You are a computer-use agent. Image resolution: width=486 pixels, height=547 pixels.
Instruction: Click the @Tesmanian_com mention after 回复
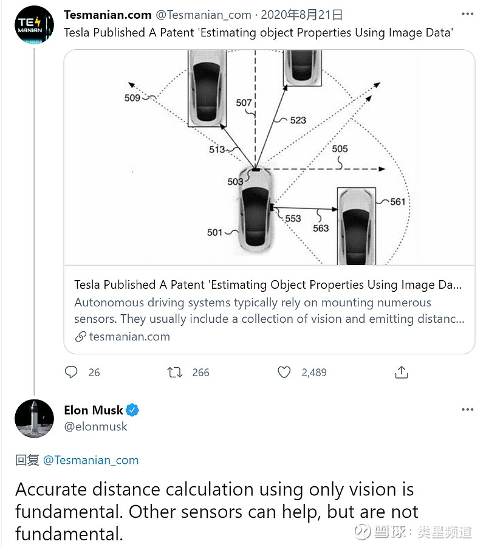pos(91,460)
